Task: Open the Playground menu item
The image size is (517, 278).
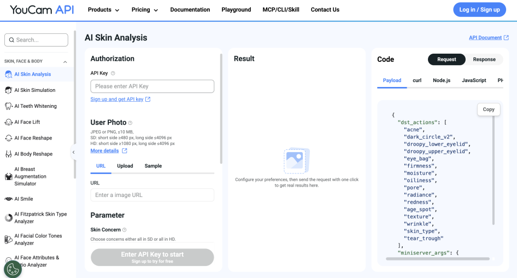Action: tap(236, 10)
